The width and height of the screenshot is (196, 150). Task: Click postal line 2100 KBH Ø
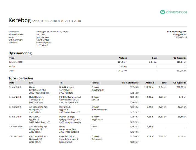tap(42, 45)
